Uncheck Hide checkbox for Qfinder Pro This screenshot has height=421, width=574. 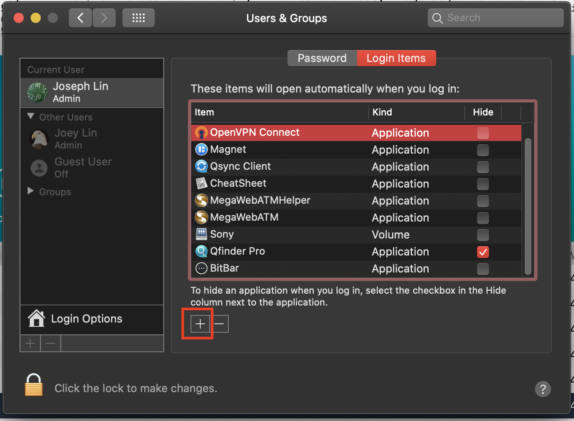[483, 252]
